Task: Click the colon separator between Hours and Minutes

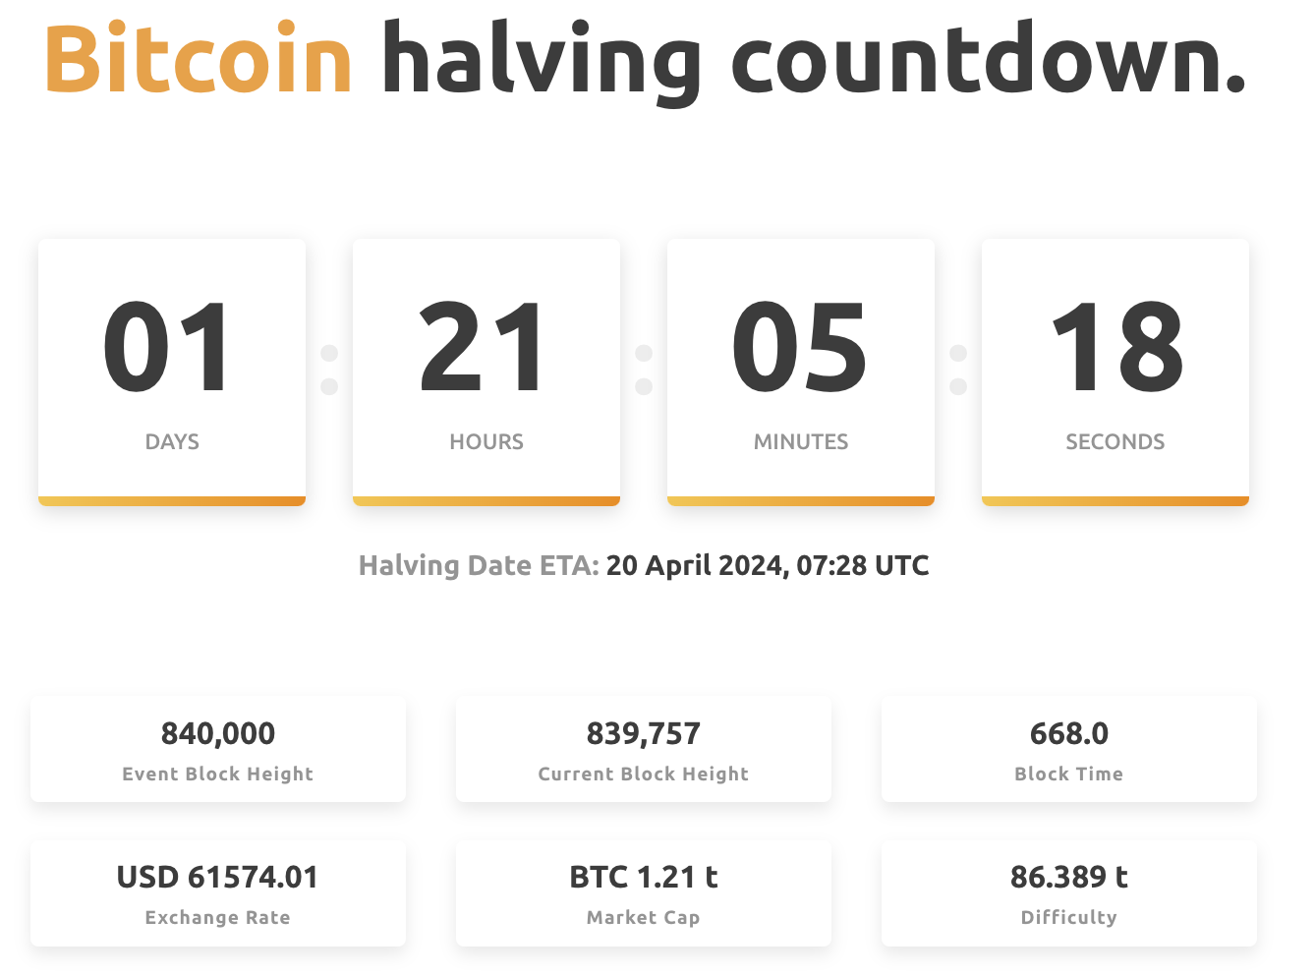Action: 644,370
